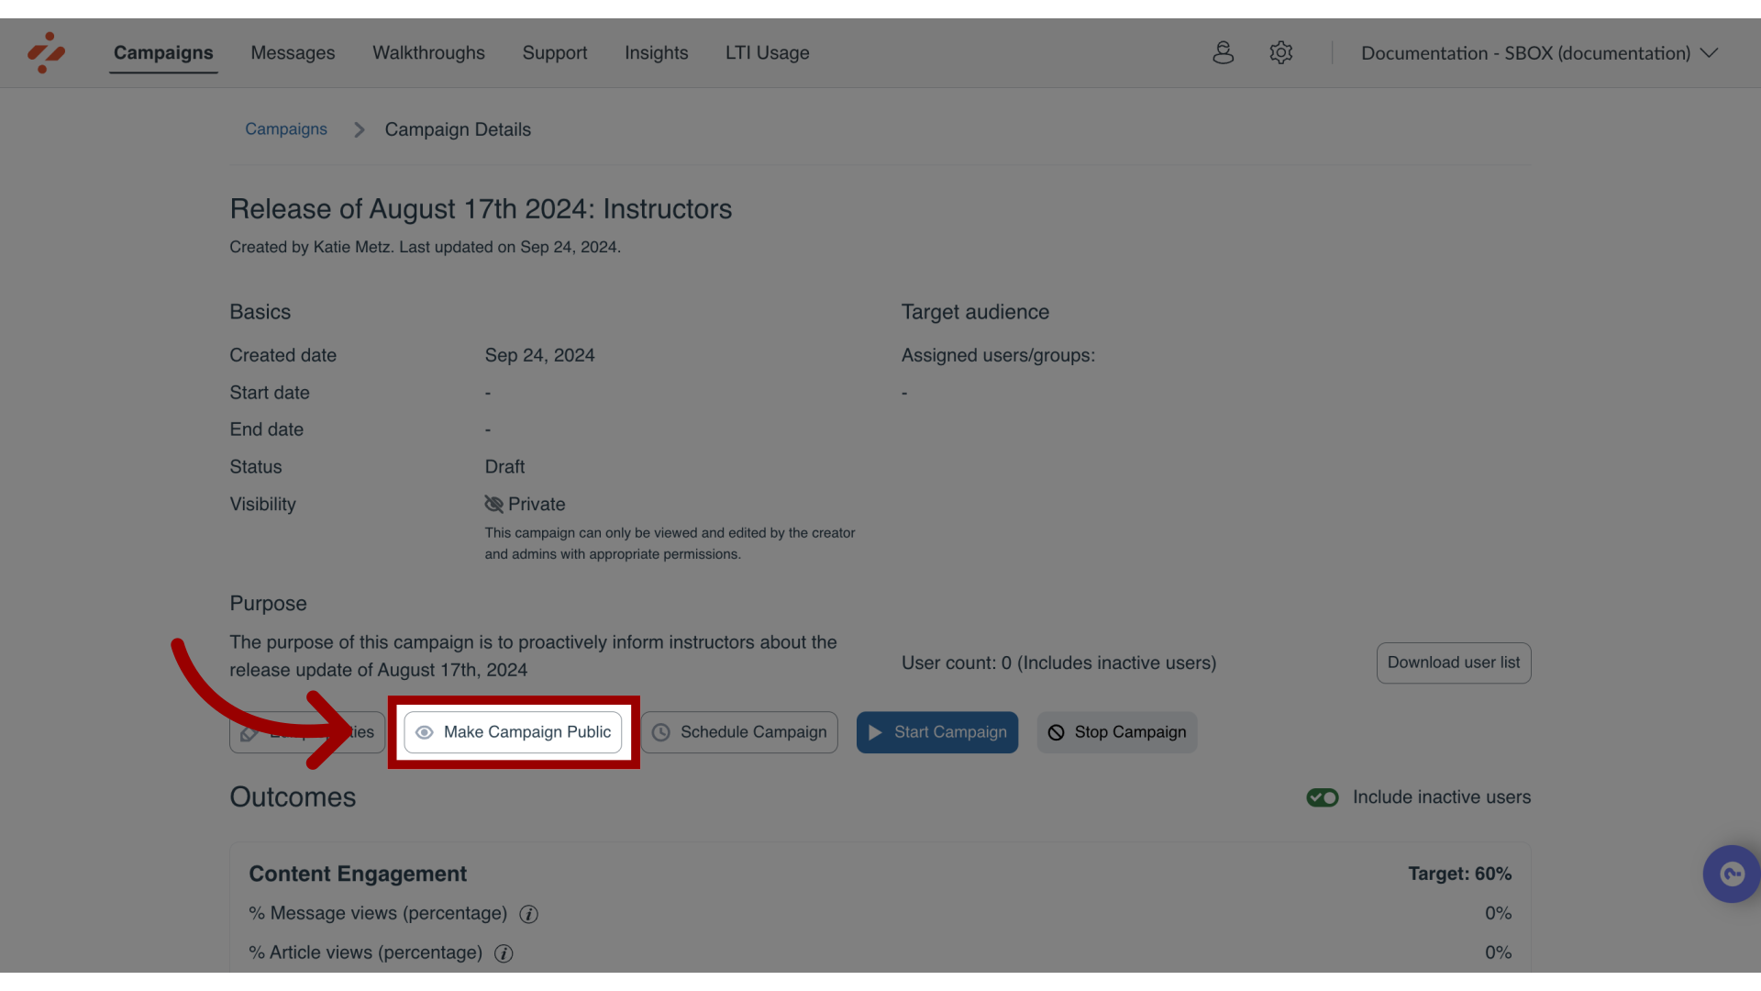
Task: Click the Zeal app logo icon
Action: pos(46,52)
